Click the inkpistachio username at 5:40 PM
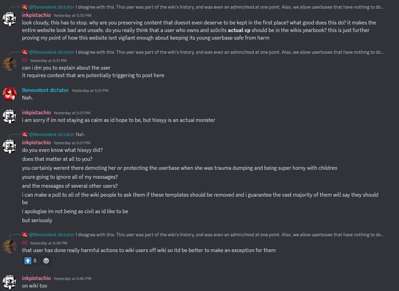399x291 pixels. [x=36, y=278]
